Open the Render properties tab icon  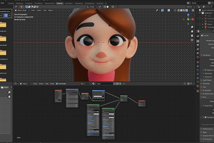tap(198, 41)
